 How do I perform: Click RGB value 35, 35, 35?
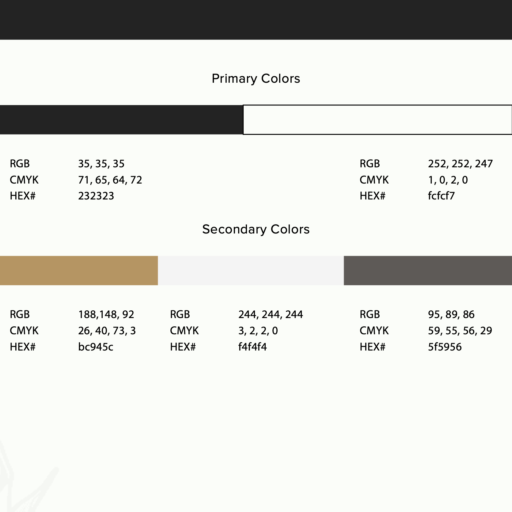(101, 164)
